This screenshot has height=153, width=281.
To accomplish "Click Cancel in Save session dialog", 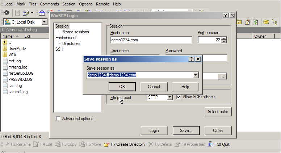I will (x=154, y=87).
